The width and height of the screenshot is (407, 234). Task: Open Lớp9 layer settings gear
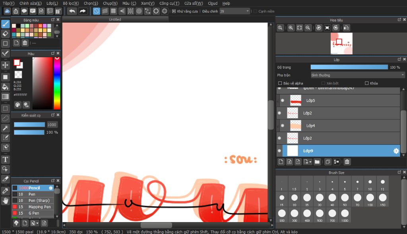point(396,151)
